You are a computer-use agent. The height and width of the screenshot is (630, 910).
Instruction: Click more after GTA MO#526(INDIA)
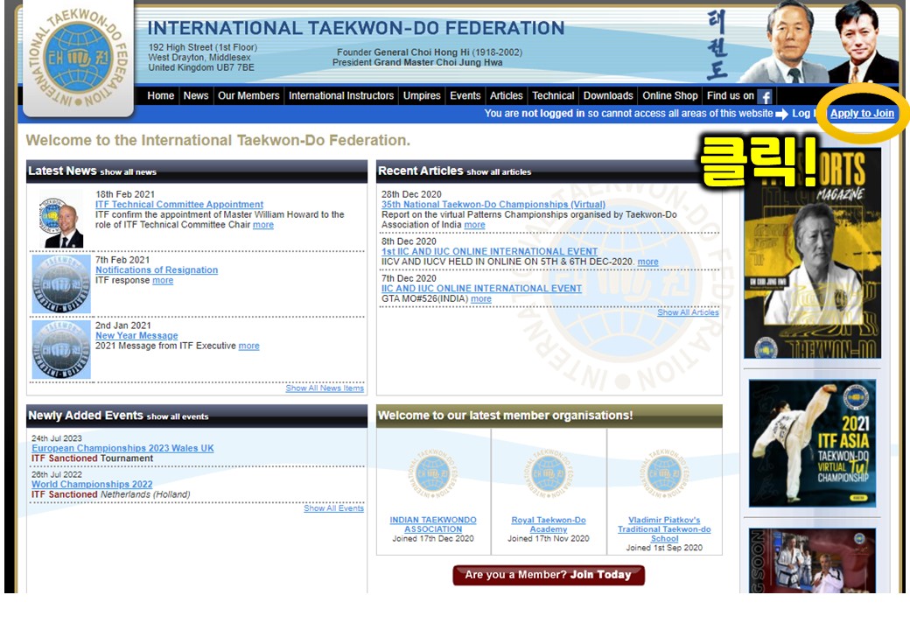(x=481, y=298)
